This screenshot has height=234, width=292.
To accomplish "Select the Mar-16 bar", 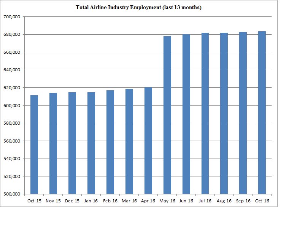I will coord(129,141).
